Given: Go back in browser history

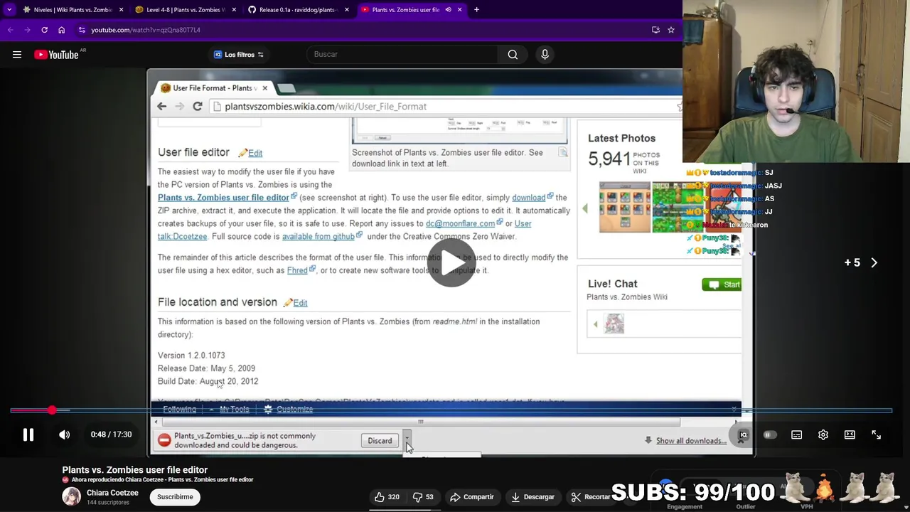Looking at the screenshot, I should (10, 30).
